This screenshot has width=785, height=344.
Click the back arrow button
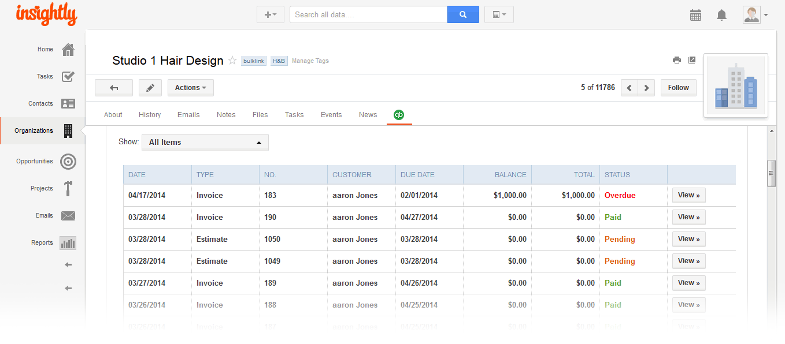(x=114, y=88)
